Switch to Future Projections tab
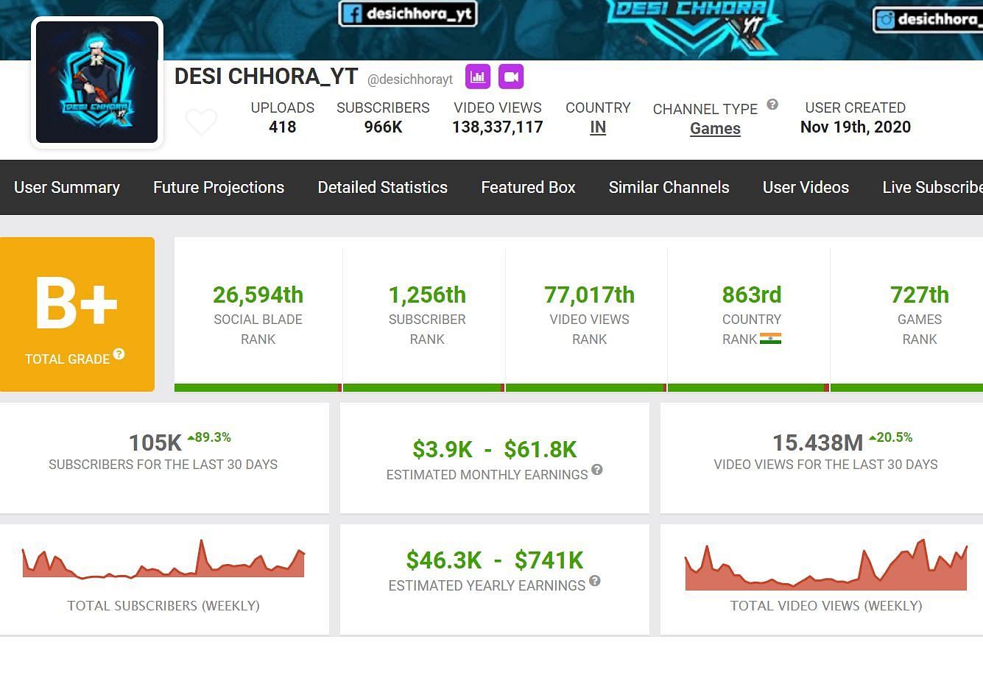Screen dimensions: 983x673 click(x=219, y=187)
